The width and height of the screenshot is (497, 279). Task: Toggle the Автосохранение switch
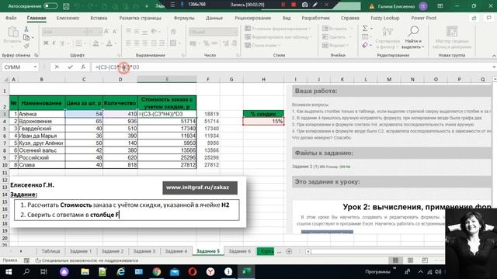[50, 6]
